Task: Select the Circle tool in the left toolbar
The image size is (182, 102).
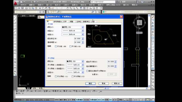Action: 15,35
